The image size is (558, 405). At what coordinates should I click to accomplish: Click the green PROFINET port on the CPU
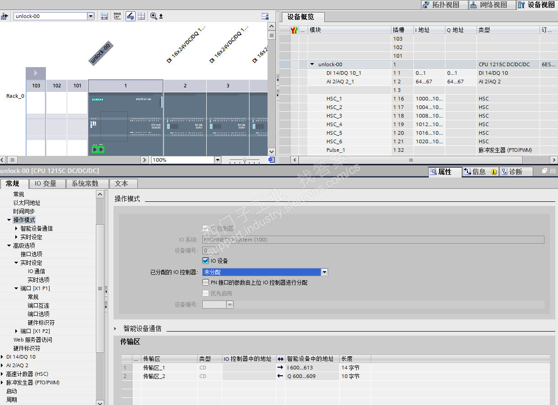98,149
